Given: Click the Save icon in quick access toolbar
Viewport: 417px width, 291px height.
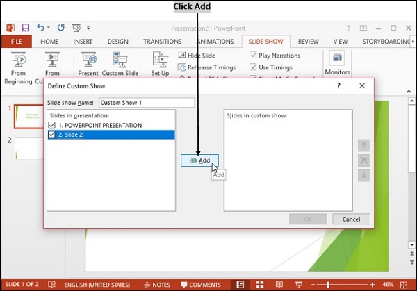Looking at the screenshot, I should pyautogui.click(x=26, y=28).
